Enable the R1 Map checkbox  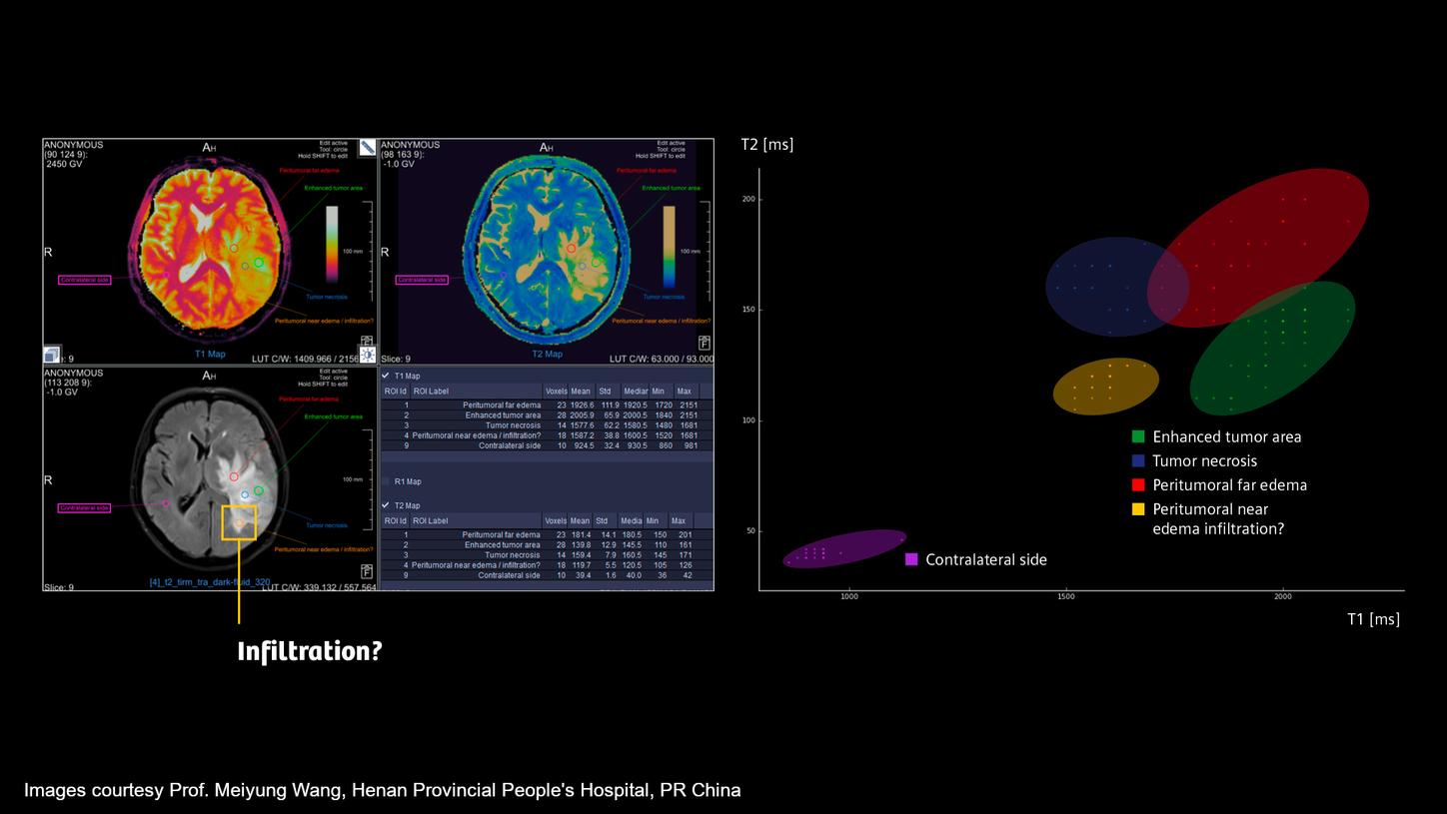pyautogui.click(x=386, y=481)
